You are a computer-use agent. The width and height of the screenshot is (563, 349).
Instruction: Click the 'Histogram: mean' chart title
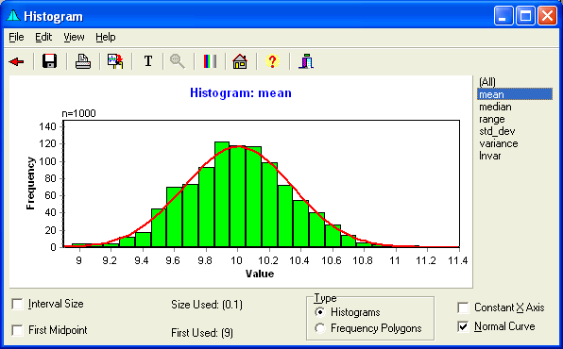click(241, 92)
